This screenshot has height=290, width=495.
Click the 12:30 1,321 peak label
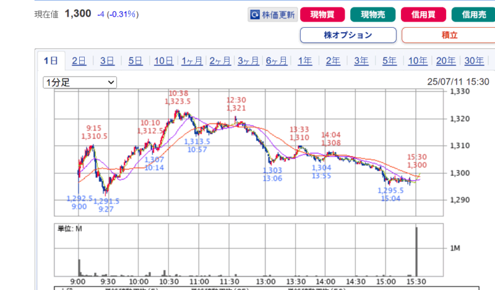[x=236, y=104]
